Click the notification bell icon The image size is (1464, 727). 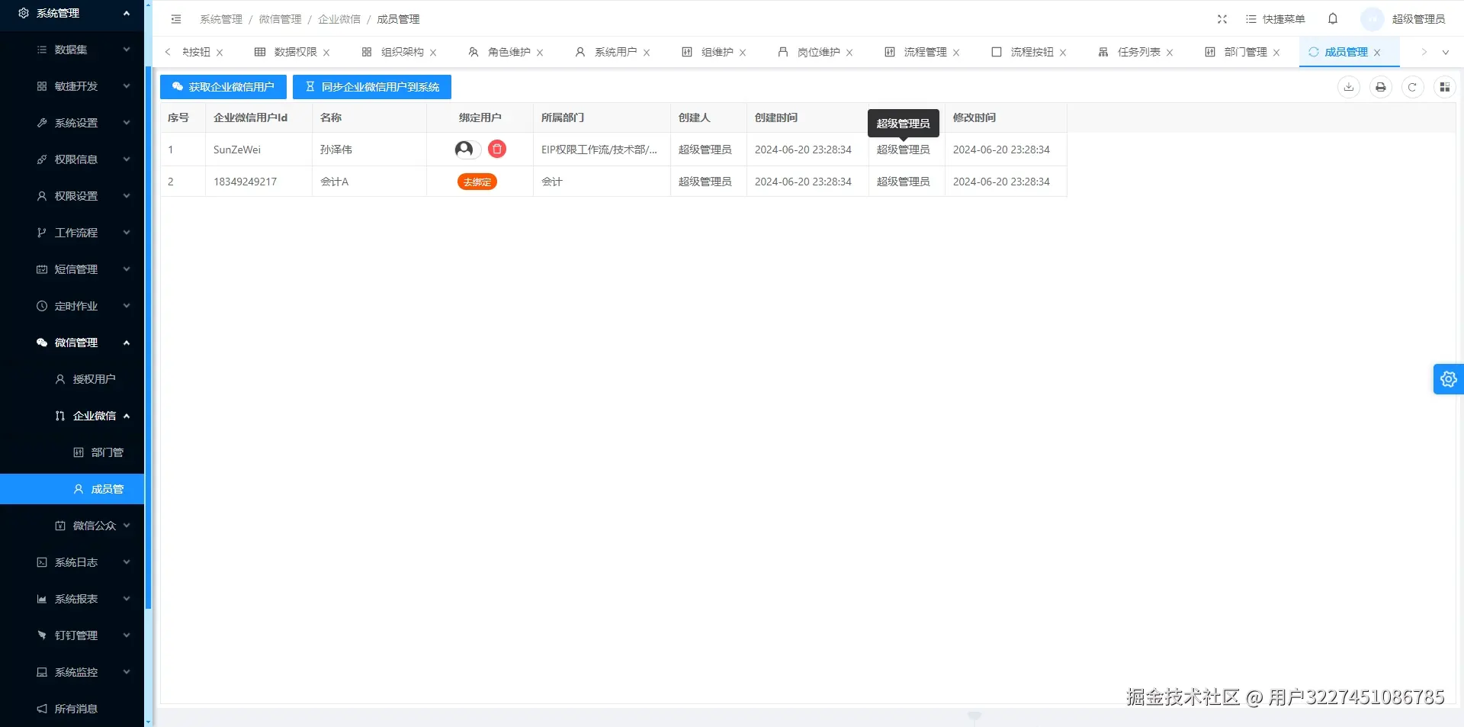[x=1332, y=18]
